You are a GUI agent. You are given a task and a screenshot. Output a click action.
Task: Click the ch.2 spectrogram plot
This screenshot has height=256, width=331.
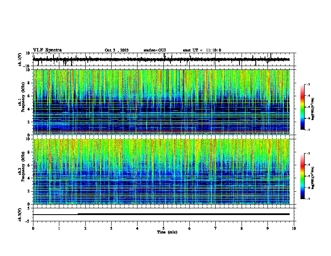pyautogui.click(x=161, y=172)
